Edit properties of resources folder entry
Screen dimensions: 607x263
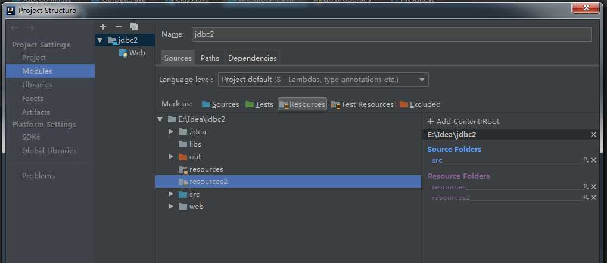tap(586, 186)
